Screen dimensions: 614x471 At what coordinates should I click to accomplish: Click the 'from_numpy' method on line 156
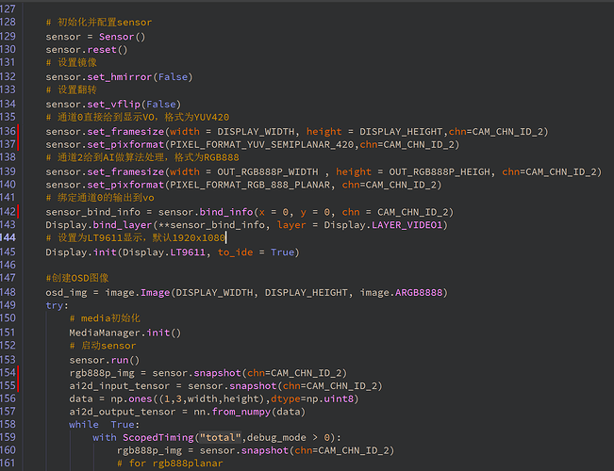(212, 412)
